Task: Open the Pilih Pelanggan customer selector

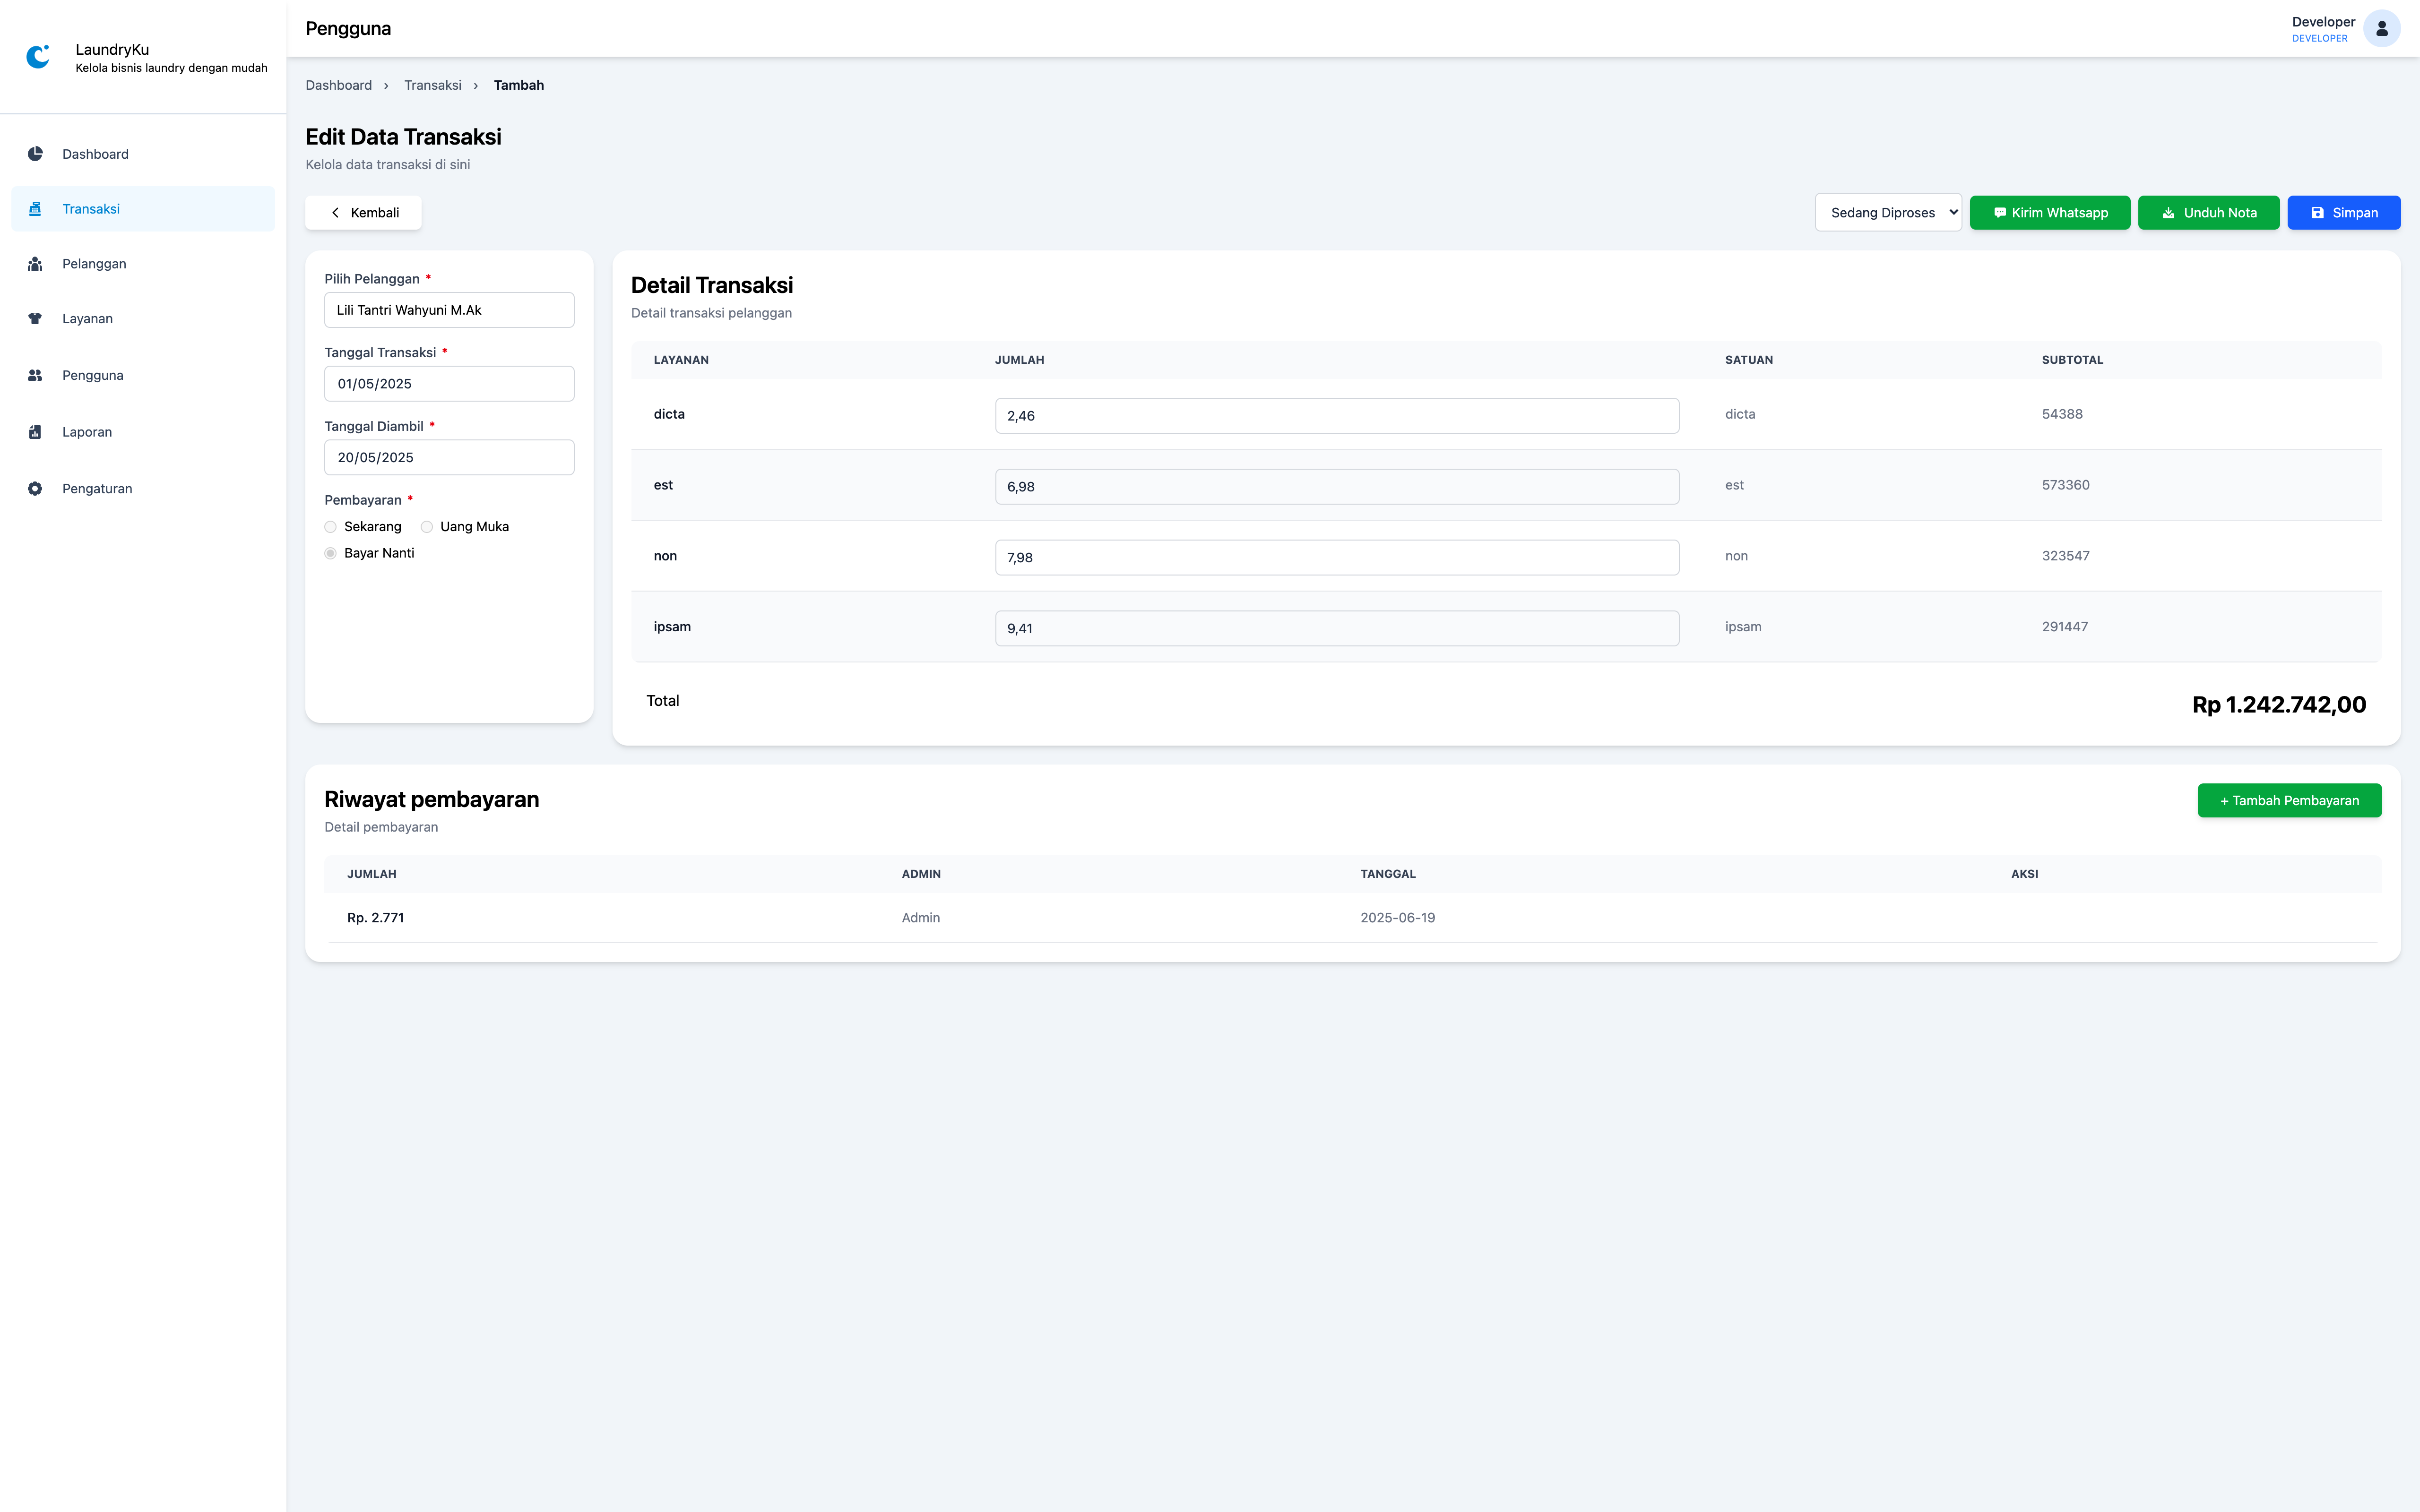Action: coord(449,310)
